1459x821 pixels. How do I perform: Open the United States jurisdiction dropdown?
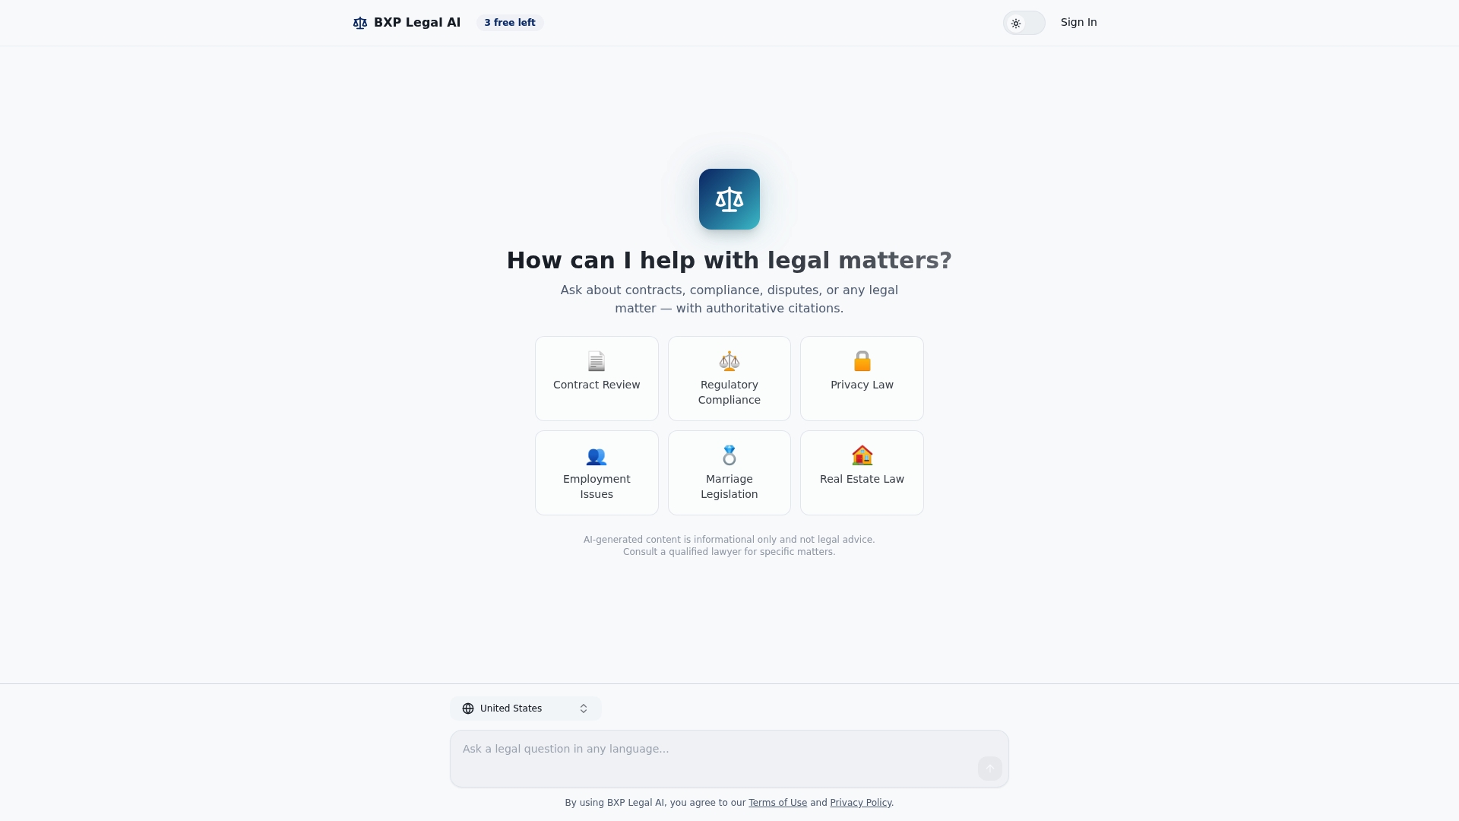[525, 708]
